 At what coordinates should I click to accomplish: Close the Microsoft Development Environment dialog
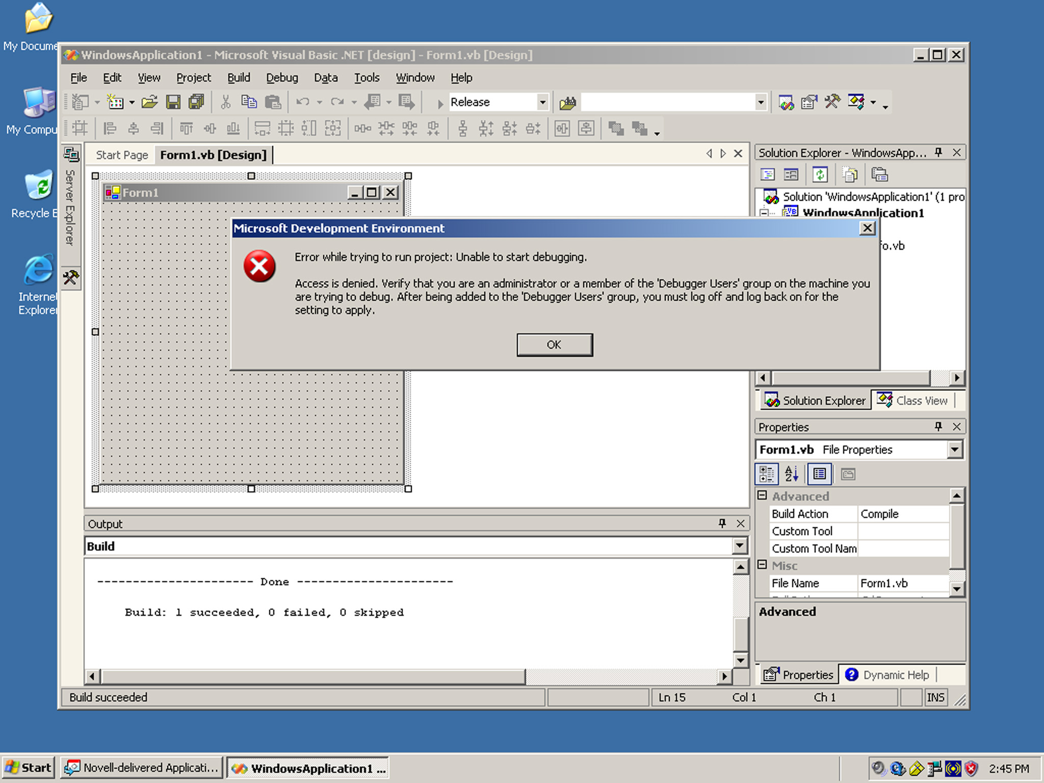[867, 228]
